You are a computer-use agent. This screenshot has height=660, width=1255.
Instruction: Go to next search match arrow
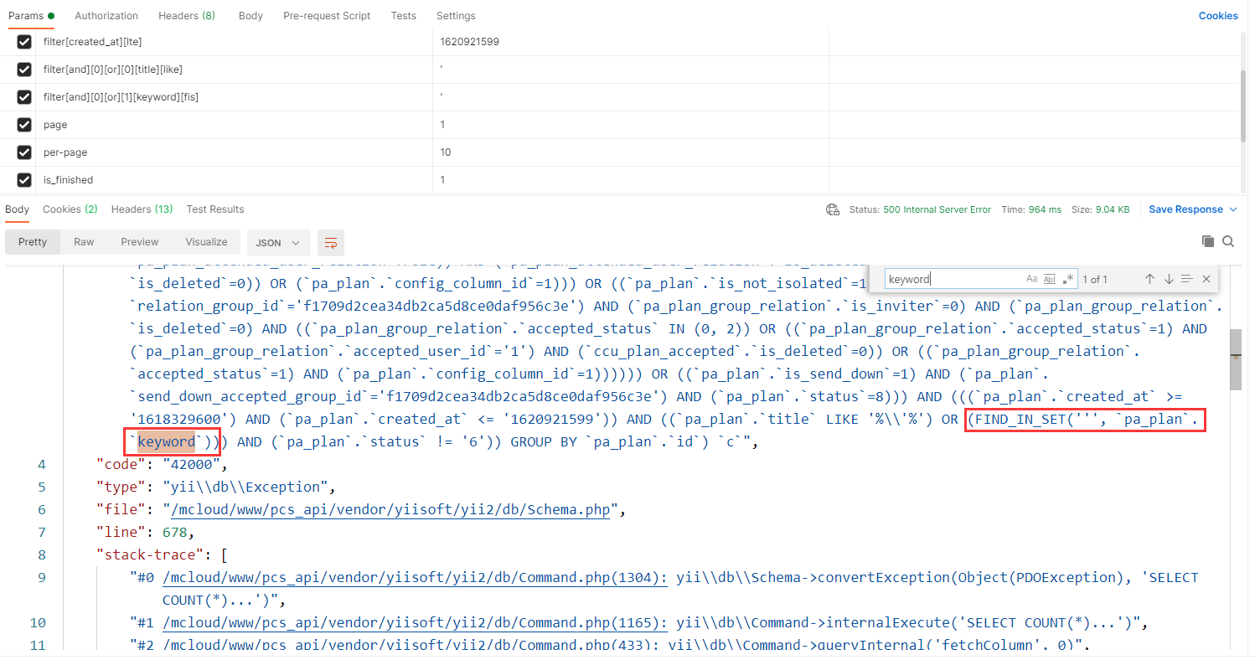[1169, 279]
